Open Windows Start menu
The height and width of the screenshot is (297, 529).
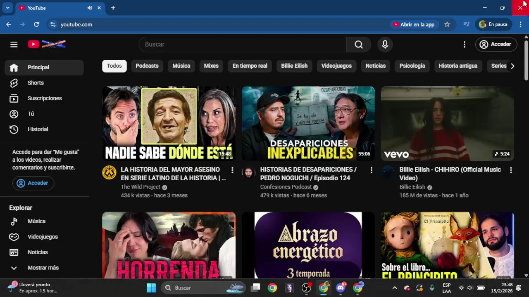point(151,288)
